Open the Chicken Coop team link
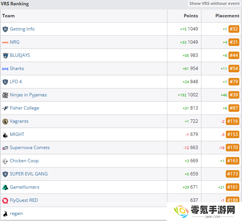 (x=24, y=161)
